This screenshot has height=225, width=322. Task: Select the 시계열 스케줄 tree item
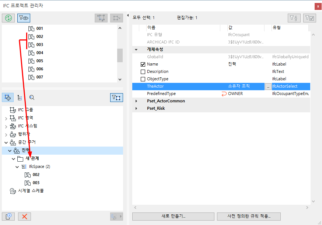[x=31, y=191]
